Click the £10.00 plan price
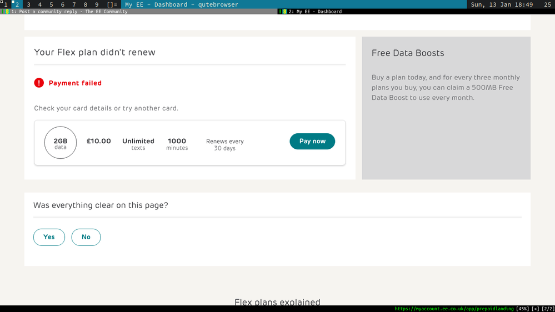Image resolution: width=555 pixels, height=312 pixels. (99, 141)
